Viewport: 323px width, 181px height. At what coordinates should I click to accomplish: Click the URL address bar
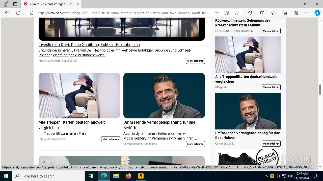pos(123,13)
